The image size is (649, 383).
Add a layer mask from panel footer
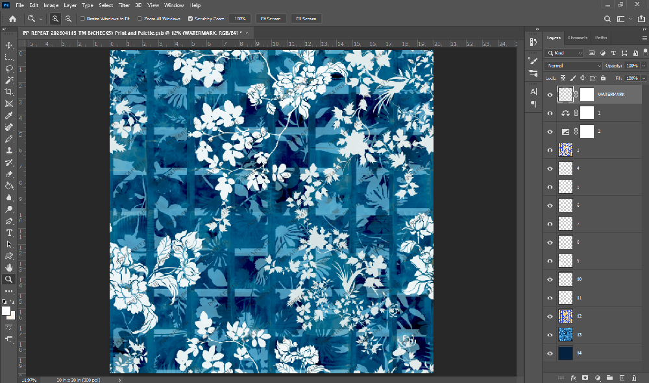(x=585, y=378)
